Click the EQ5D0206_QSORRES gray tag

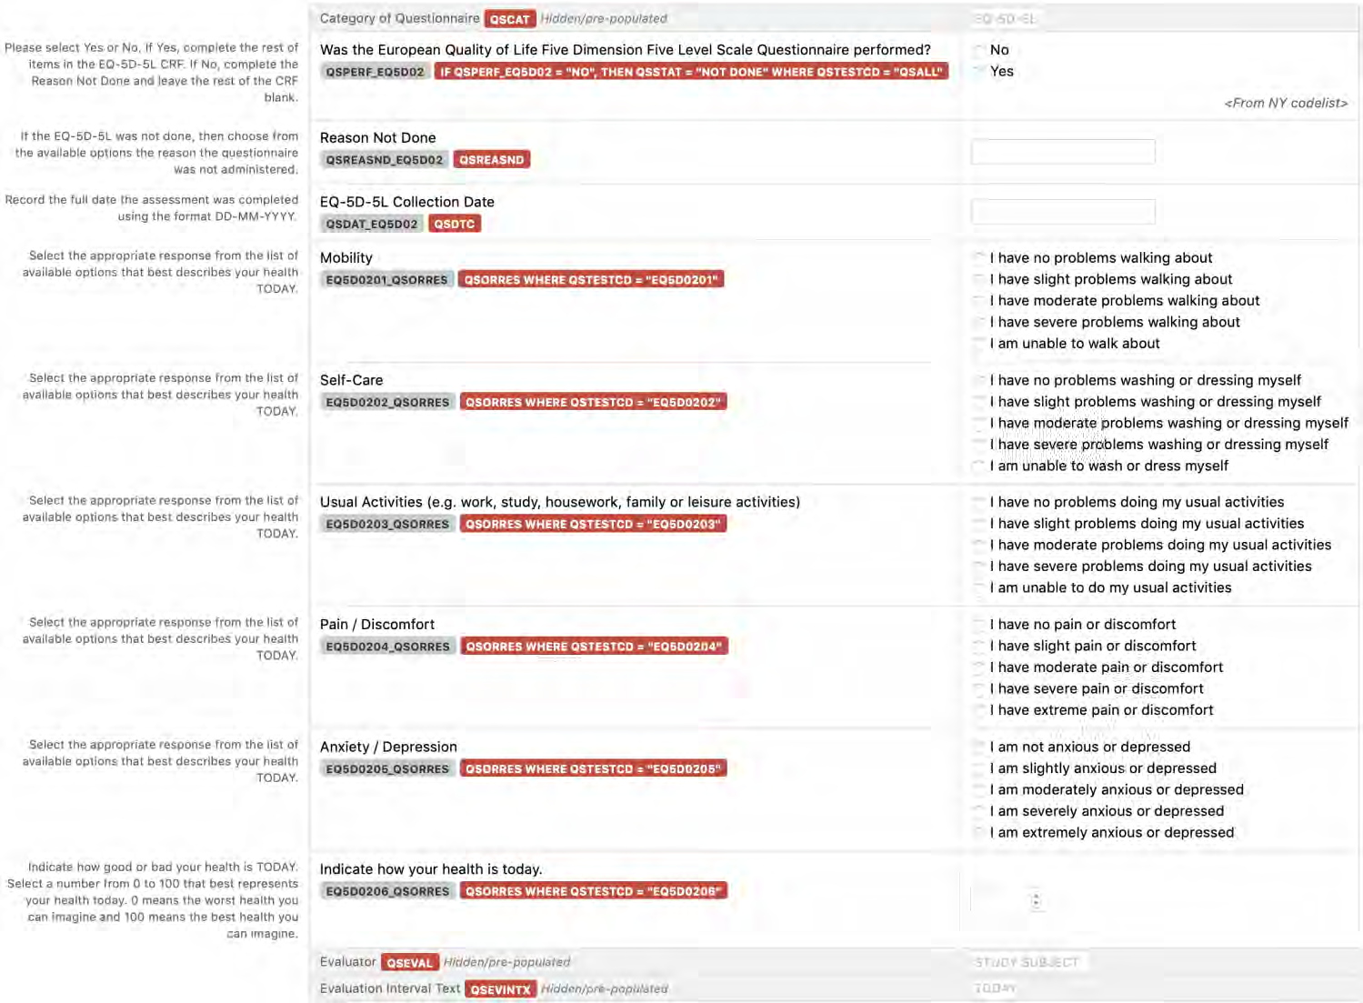coord(388,891)
